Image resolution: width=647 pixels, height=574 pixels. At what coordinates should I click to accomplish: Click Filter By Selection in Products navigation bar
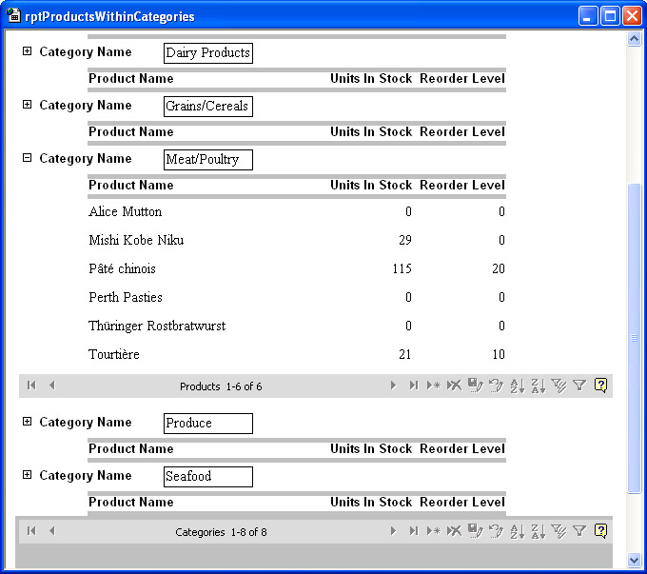pyautogui.click(x=559, y=386)
